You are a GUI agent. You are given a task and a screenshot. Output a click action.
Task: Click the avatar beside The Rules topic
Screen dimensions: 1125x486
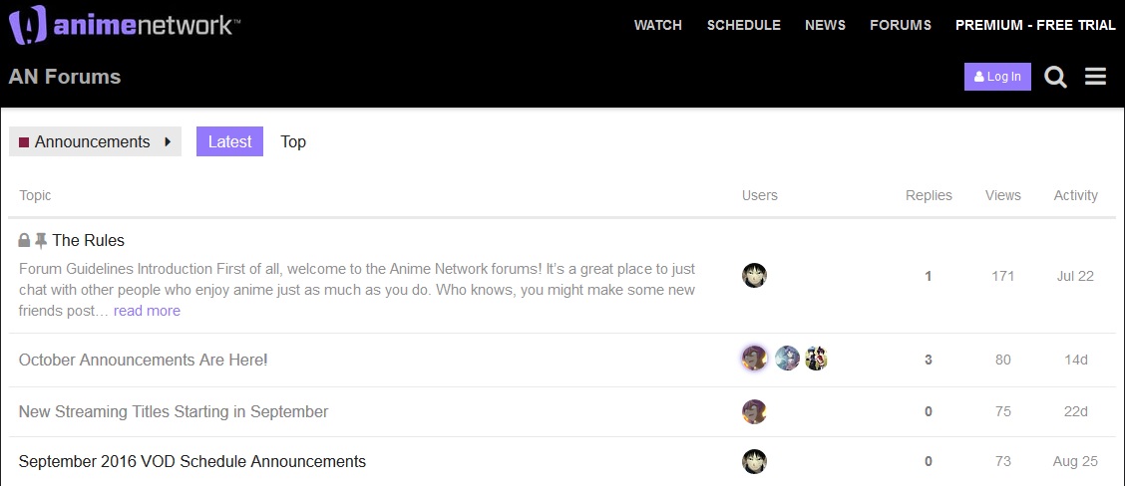coord(754,275)
